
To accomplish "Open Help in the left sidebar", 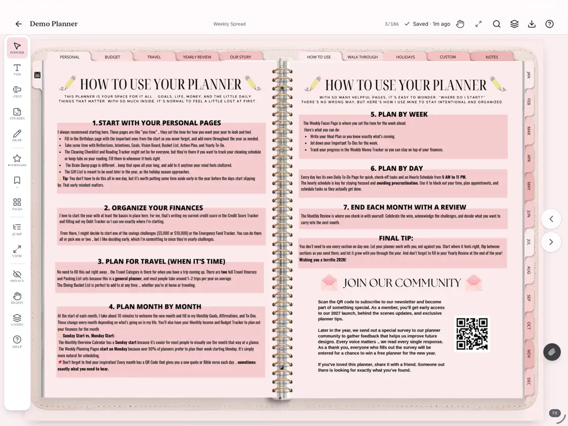I will [17, 342].
